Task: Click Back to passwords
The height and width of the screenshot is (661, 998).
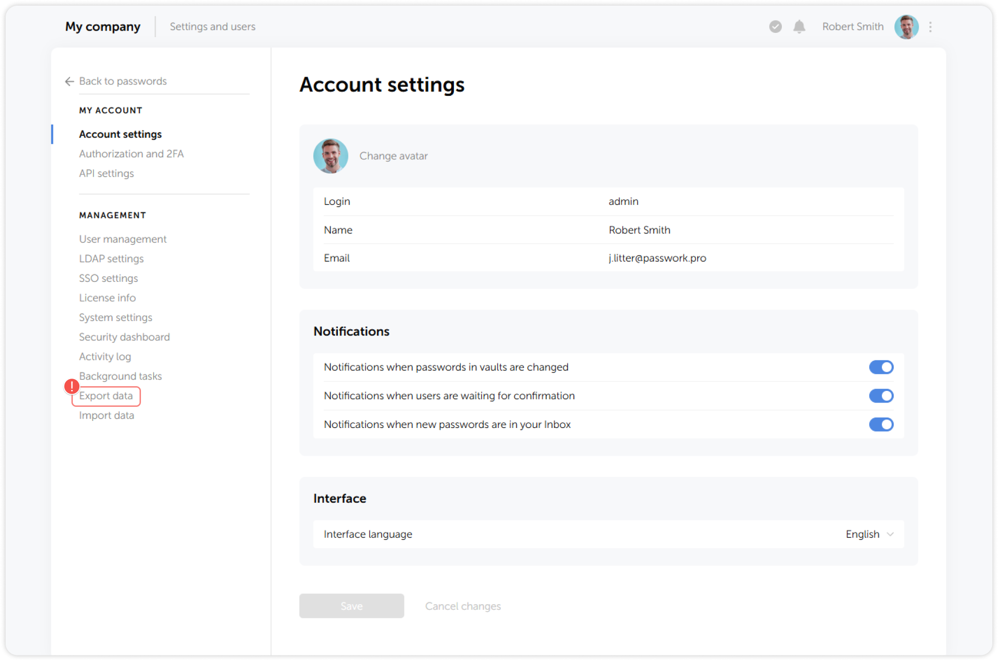Action: tap(123, 81)
